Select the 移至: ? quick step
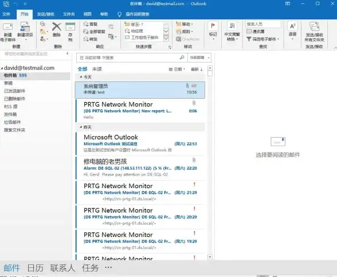 [134, 24]
